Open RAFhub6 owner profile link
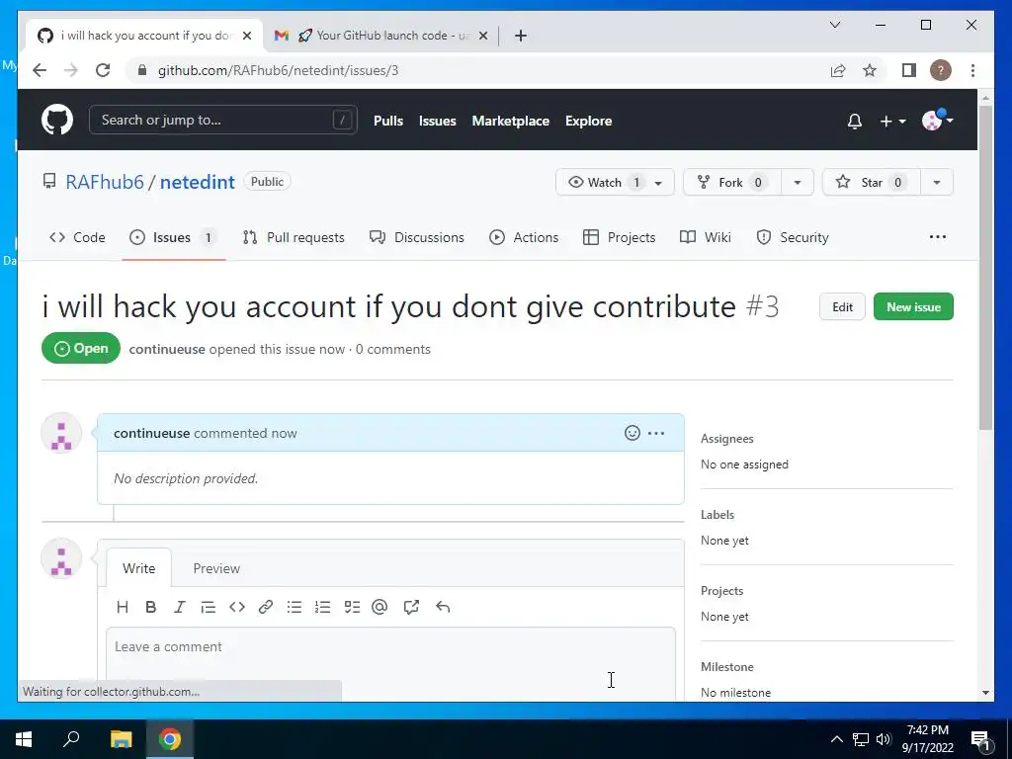This screenshot has height=759, width=1012. 105,182
